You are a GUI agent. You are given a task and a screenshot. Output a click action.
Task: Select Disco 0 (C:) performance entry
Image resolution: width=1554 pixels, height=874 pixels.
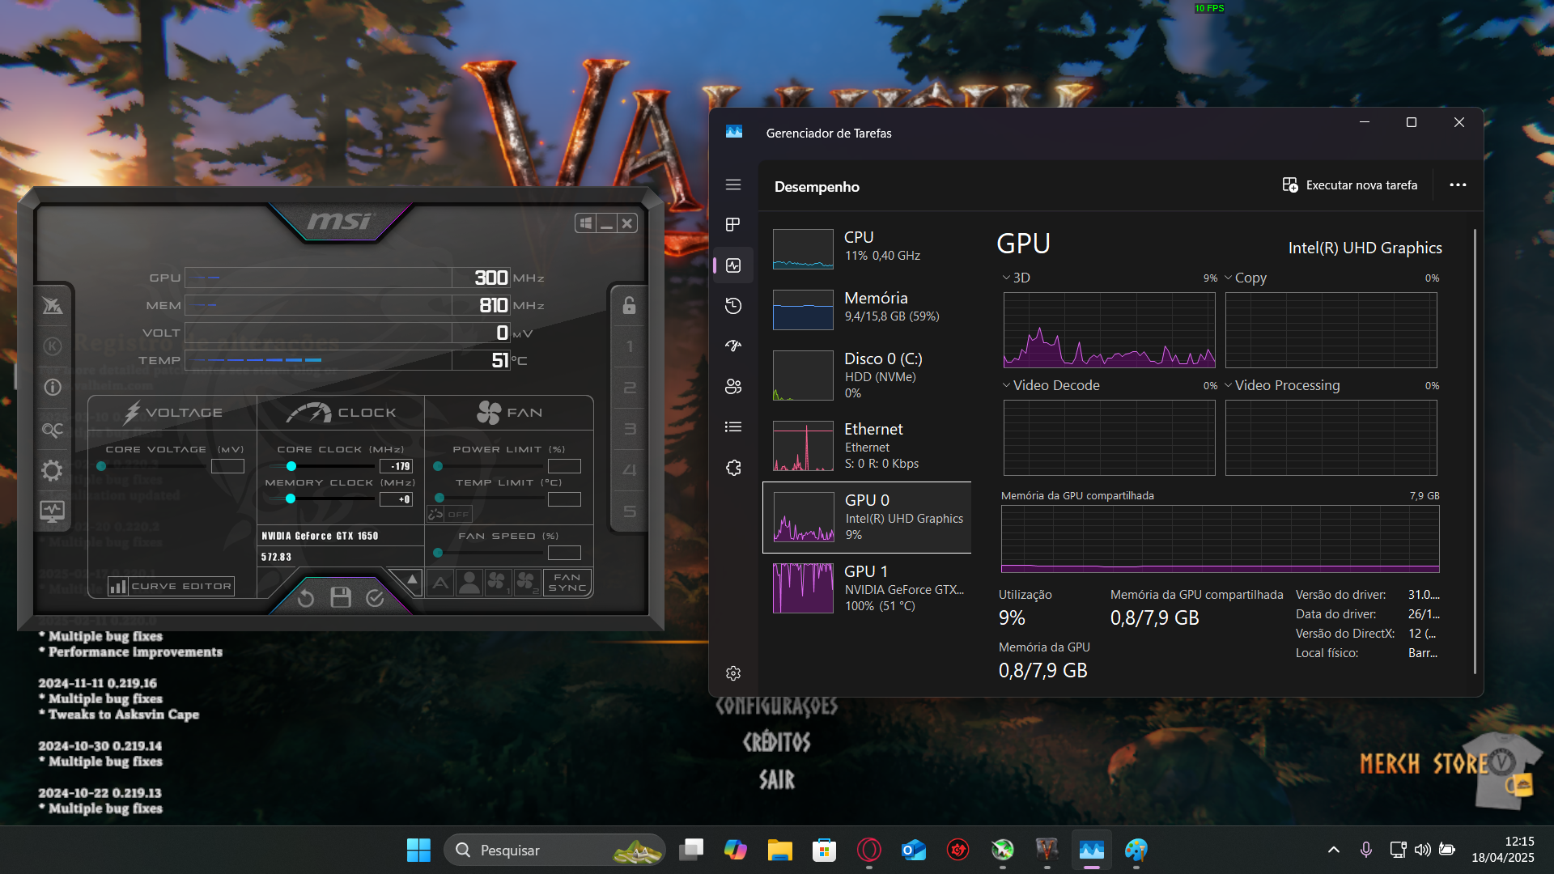[867, 375]
